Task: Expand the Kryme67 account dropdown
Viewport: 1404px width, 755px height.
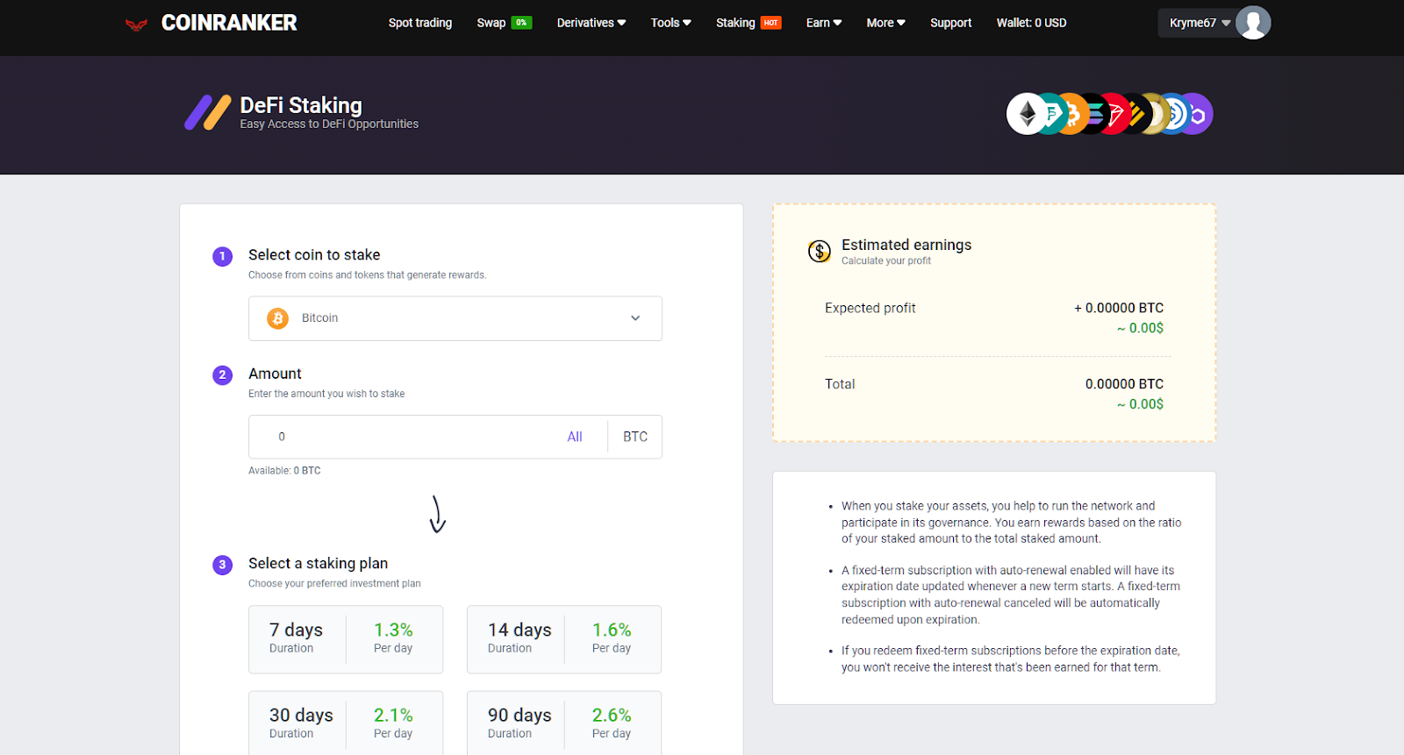Action: (1199, 23)
